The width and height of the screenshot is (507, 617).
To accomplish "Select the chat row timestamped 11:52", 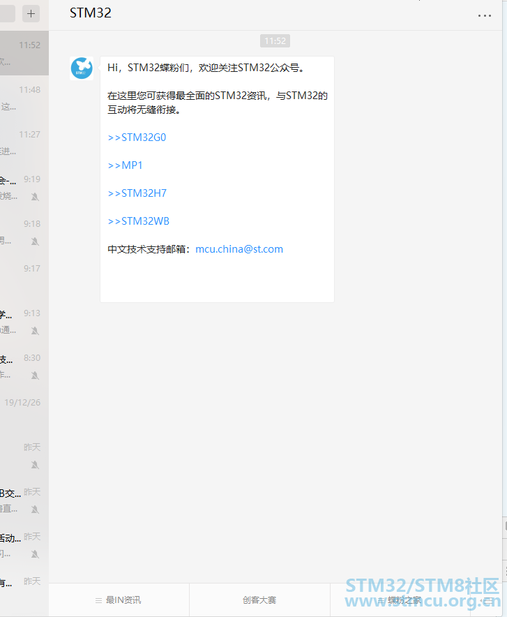I will point(24,53).
